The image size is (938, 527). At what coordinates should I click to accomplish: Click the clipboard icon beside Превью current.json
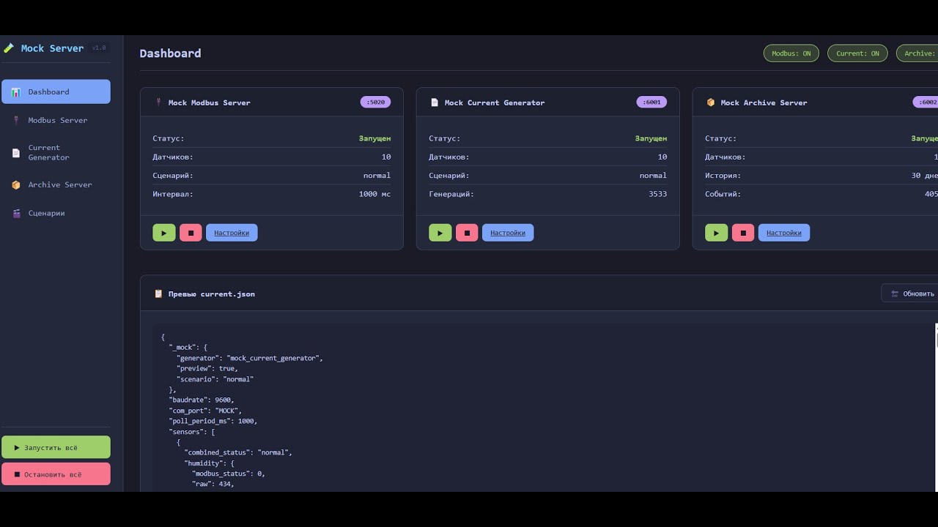(158, 294)
